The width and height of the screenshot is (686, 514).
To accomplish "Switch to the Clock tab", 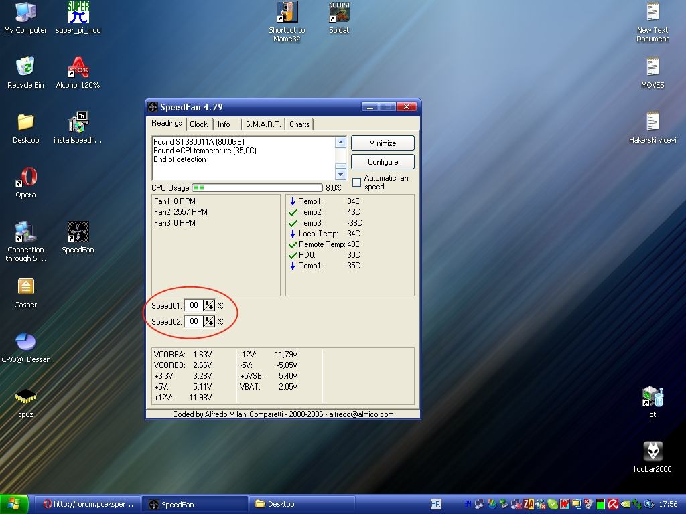I will point(198,124).
